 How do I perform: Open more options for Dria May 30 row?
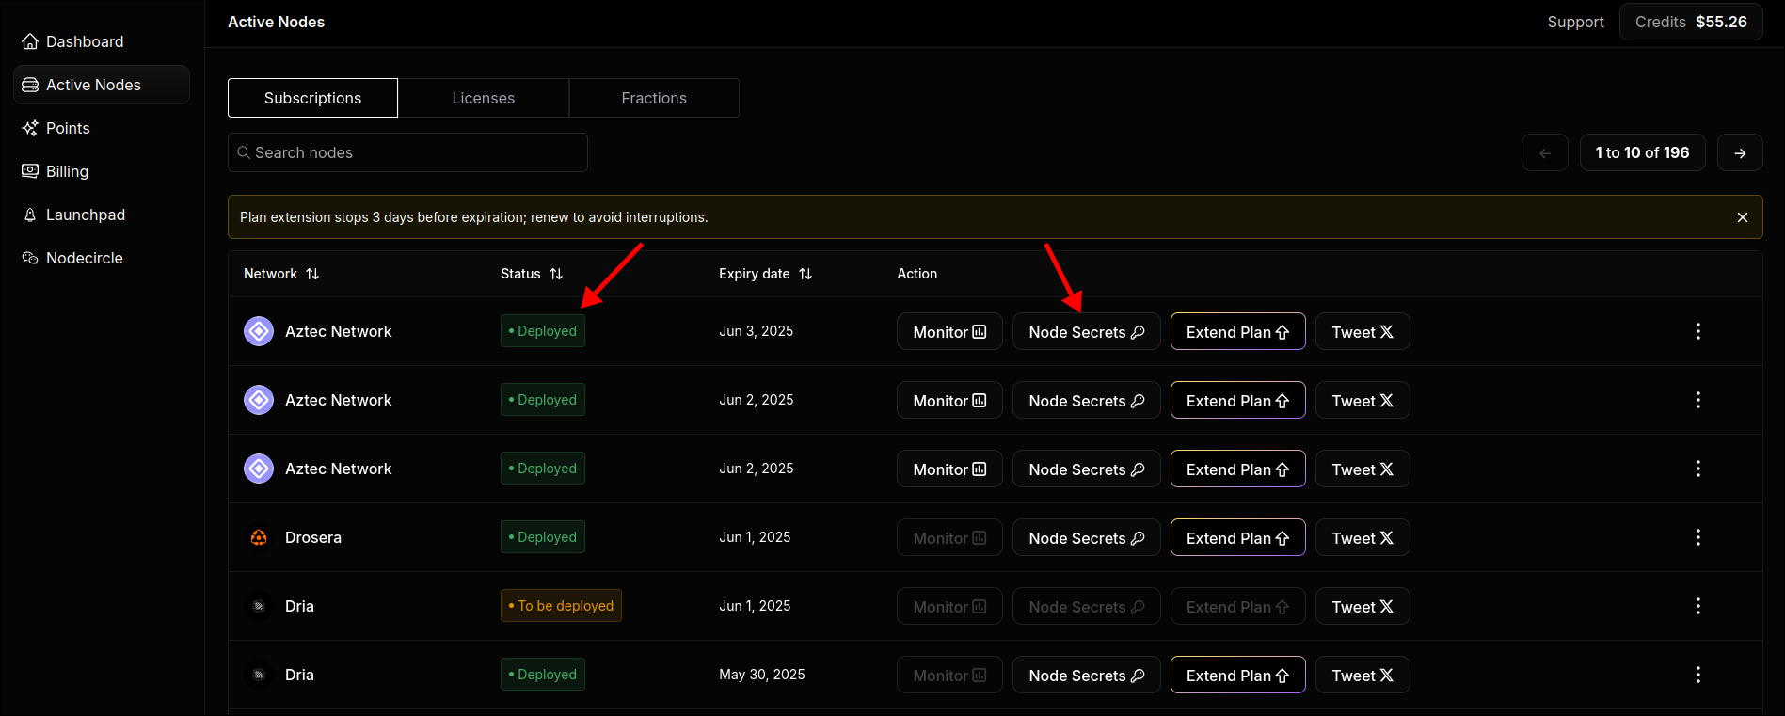point(1698,675)
